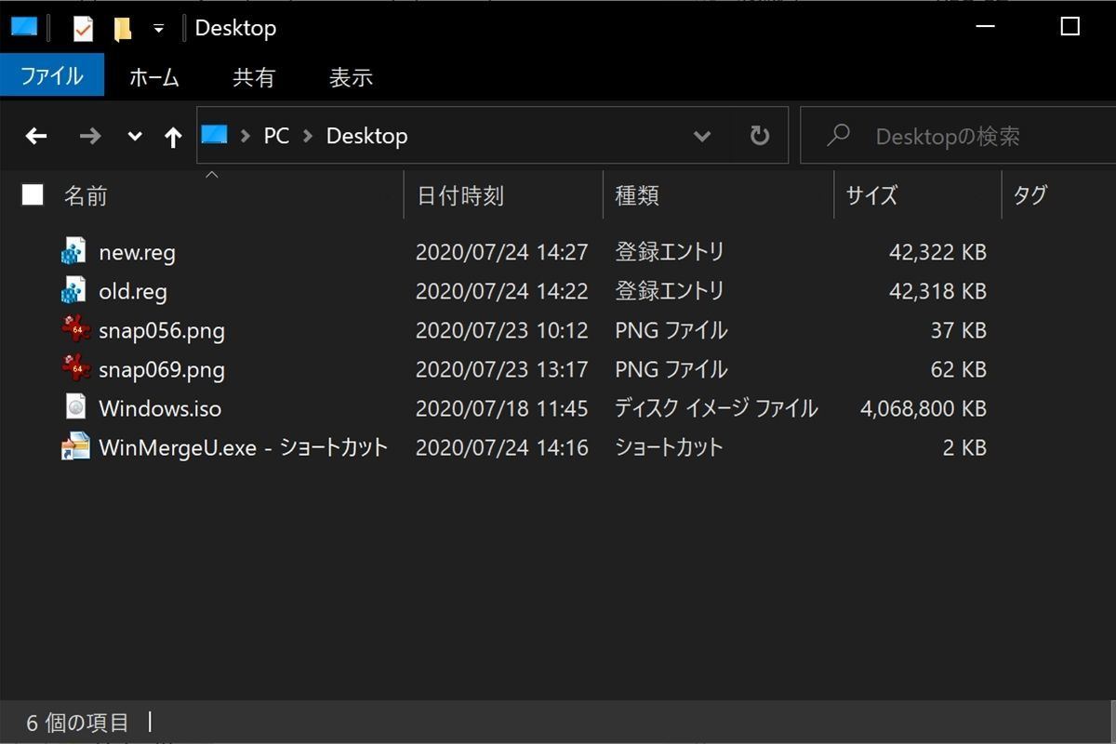Sort files by the 種類 column header
The height and width of the screenshot is (744, 1116).
pyautogui.click(x=637, y=195)
